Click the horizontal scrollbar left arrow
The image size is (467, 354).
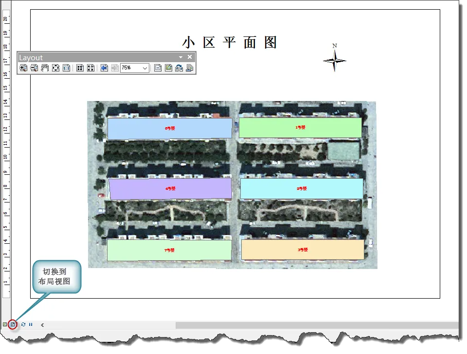43,325
